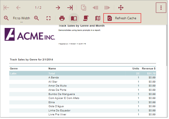Click the total units value 22
Screen dimensions: 169x119
138,73
